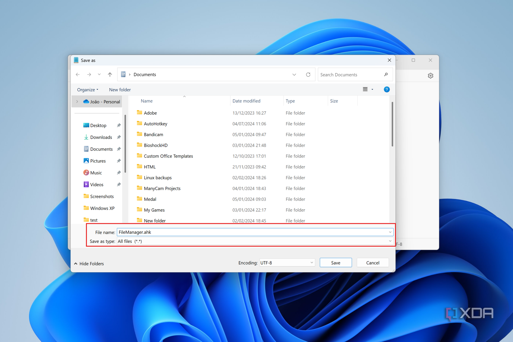Create a New folder

(x=120, y=90)
